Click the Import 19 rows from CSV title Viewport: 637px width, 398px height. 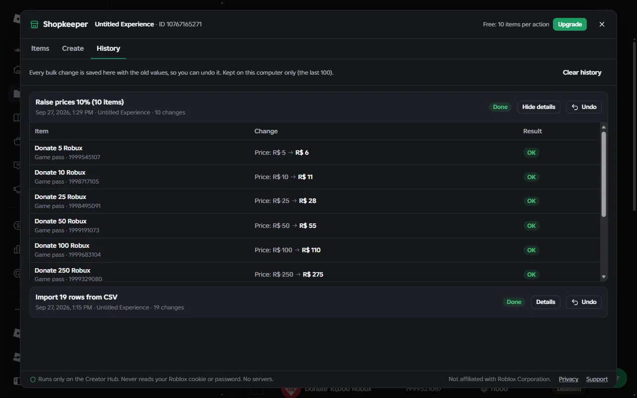tap(77, 297)
